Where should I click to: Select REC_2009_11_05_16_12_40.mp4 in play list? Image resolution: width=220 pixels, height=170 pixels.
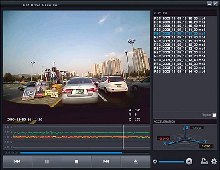180,49
